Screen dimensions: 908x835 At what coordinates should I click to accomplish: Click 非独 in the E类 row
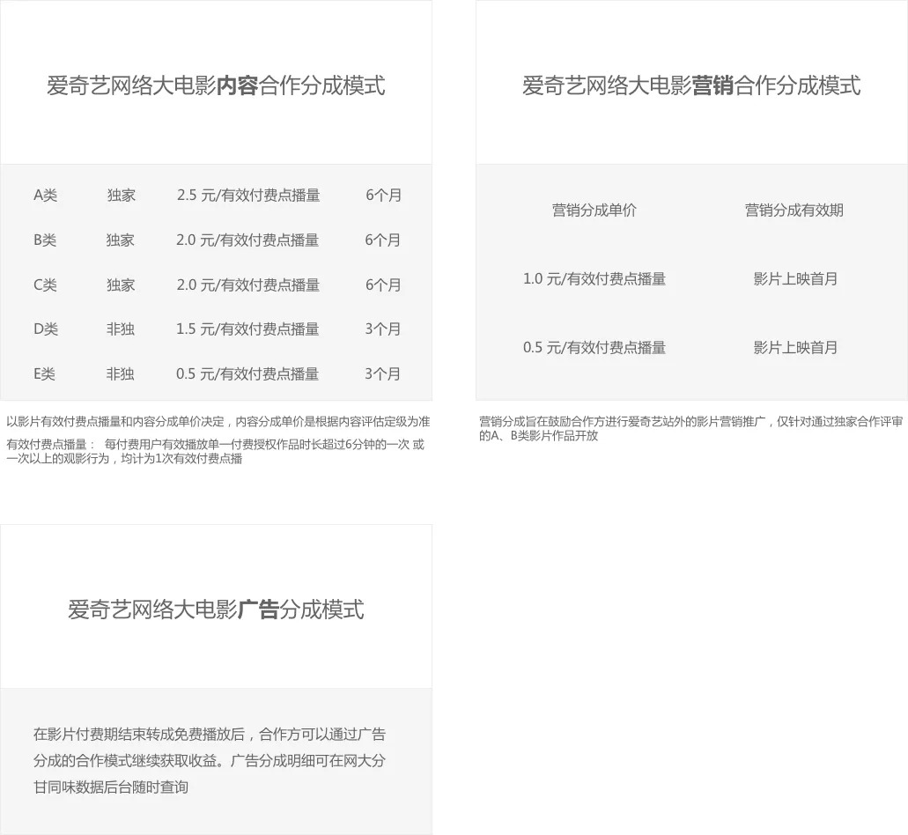point(121,373)
